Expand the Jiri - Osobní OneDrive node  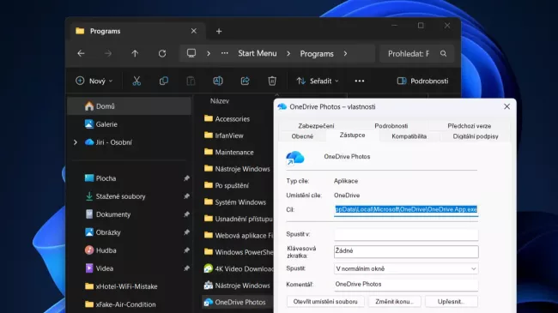pos(75,142)
